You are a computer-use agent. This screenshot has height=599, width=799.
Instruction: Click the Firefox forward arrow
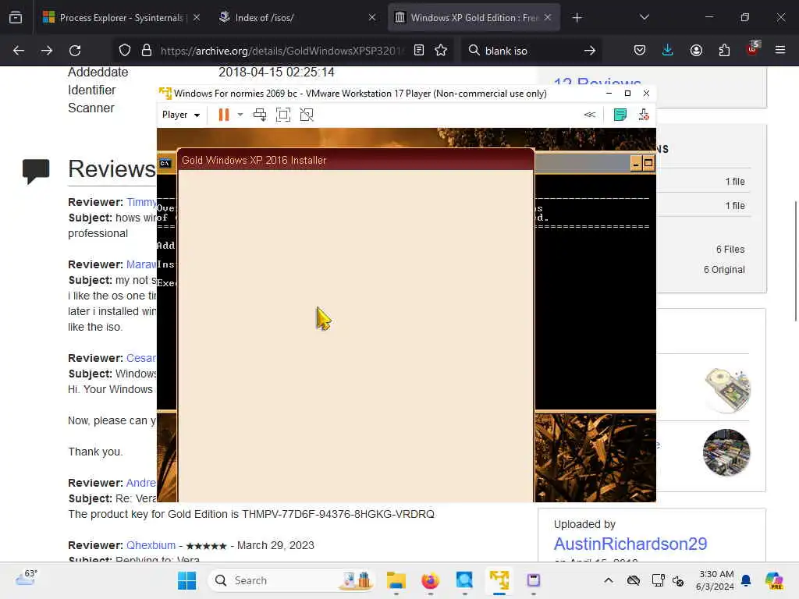[x=46, y=51]
